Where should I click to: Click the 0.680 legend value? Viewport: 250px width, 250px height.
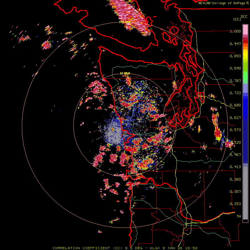(x=235, y=105)
